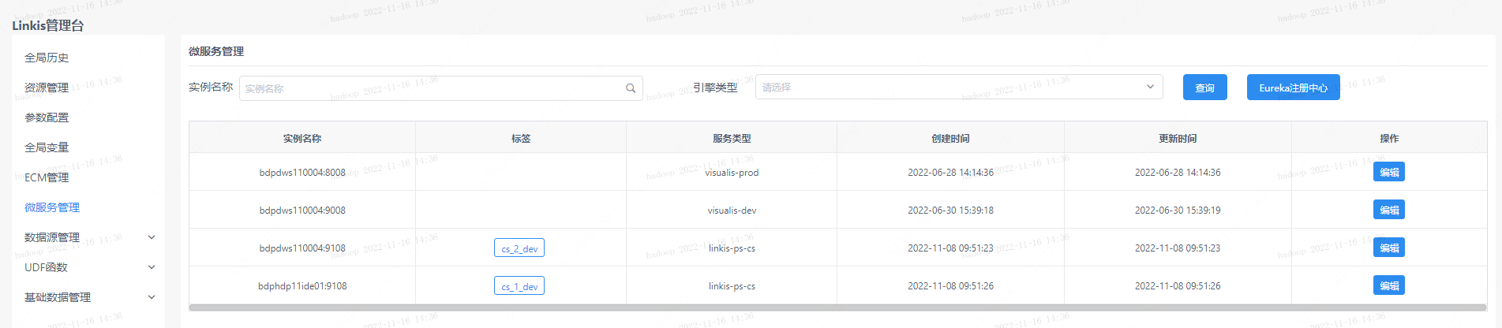Click 编辑 for bdpdws110004:9108 instance

click(x=1388, y=248)
